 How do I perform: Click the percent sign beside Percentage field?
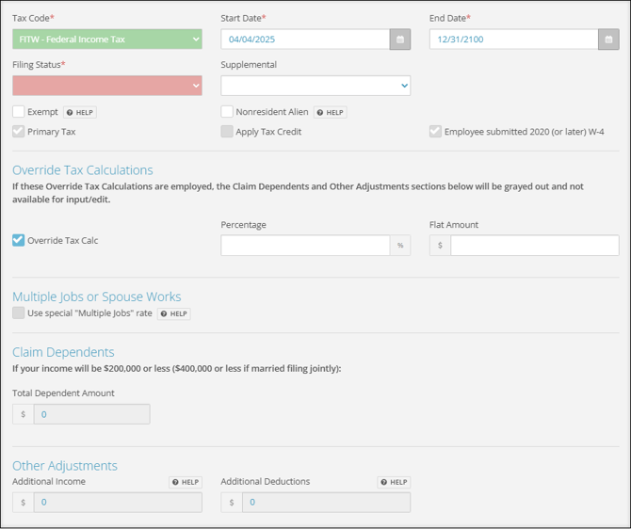(400, 246)
